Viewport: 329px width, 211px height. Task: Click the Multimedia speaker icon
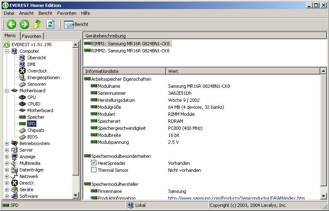click(14, 163)
